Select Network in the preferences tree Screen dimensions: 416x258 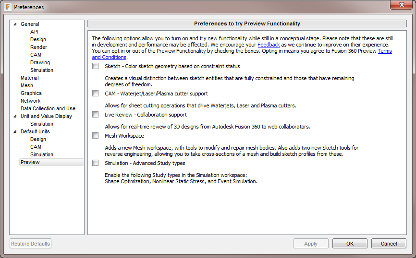[30, 101]
